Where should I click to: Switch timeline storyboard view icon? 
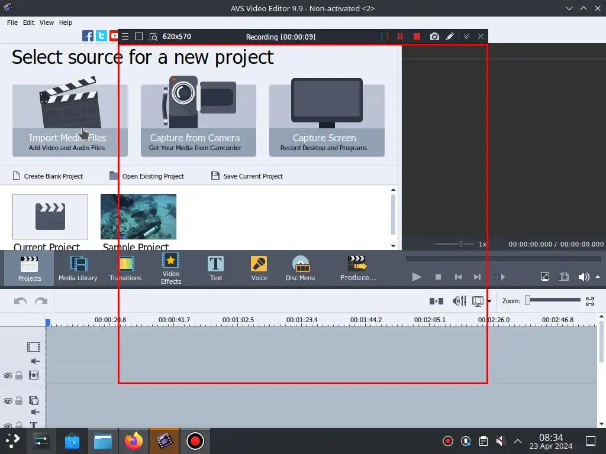(478, 301)
